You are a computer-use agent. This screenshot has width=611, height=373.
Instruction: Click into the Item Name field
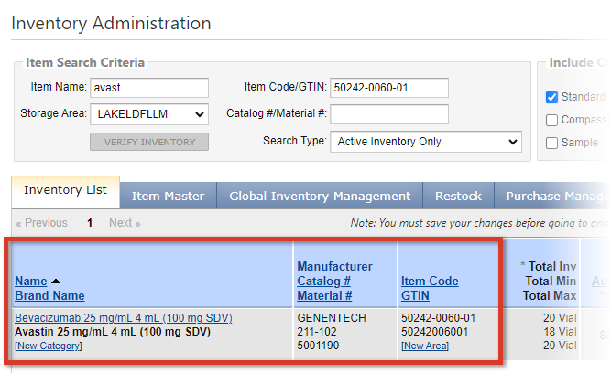point(149,87)
